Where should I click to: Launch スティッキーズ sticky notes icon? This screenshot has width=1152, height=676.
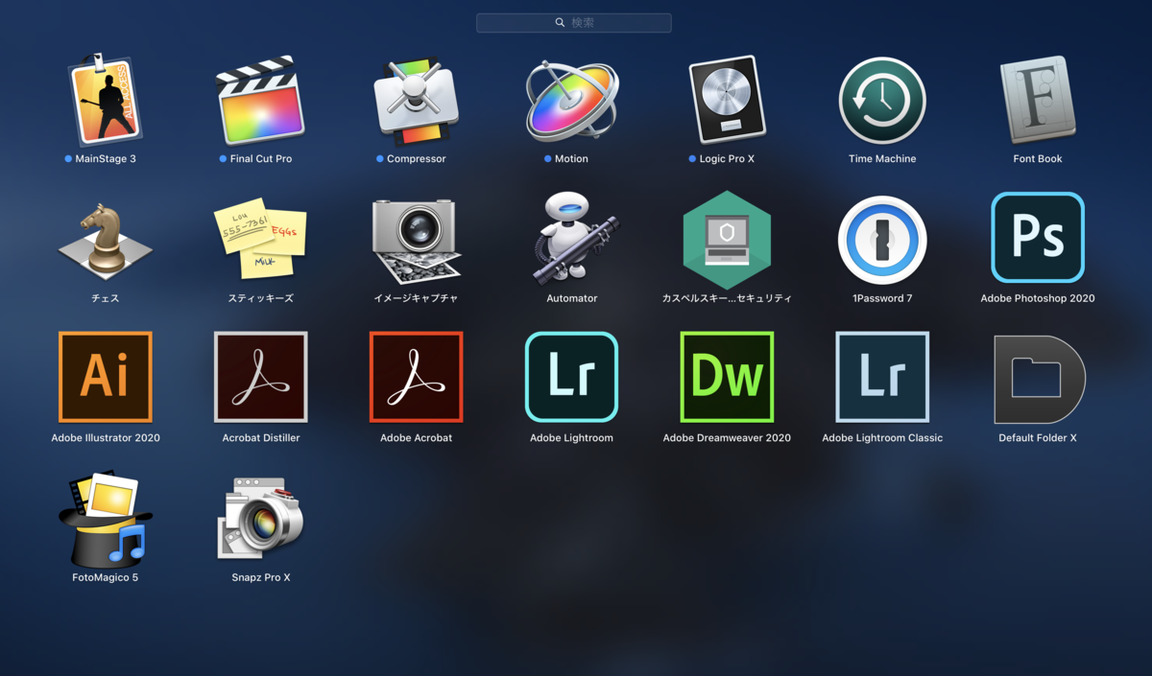(260, 239)
